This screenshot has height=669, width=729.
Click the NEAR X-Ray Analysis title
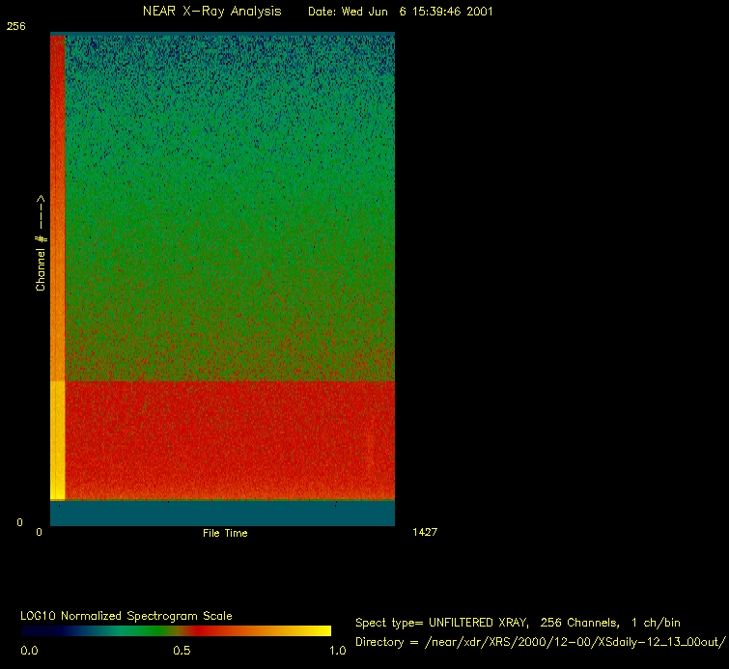(x=211, y=12)
